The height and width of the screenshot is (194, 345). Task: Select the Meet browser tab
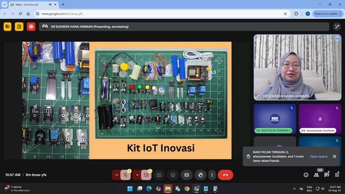tap(33, 4)
